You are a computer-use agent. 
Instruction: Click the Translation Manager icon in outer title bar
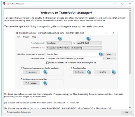[x=4, y=4]
